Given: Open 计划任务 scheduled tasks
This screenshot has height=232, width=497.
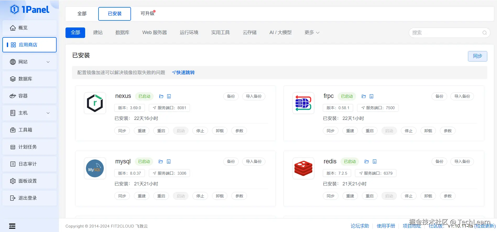Looking at the screenshot, I should [x=29, y=147].
